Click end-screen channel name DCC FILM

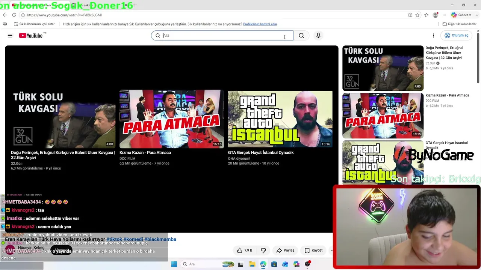[127, 159]
